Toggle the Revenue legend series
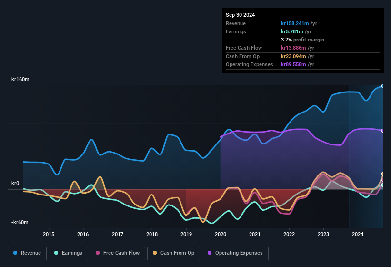Screen dimensions: 391x267 tap(27, 253)
